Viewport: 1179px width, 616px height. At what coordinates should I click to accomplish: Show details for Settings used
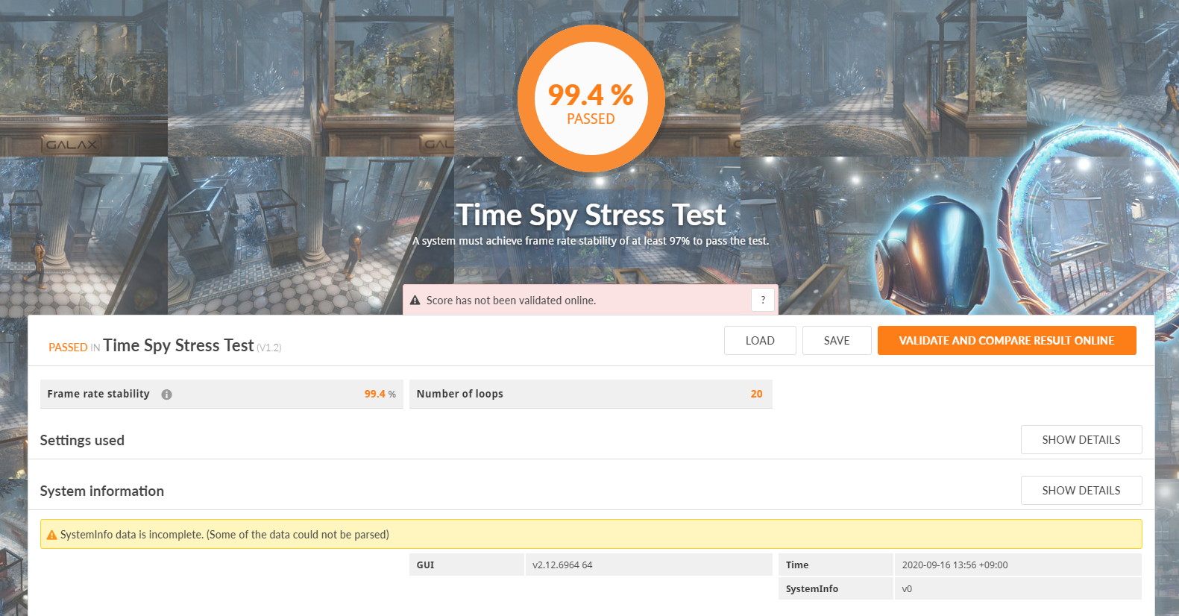pyautogui.click(x=1081, y=440)
